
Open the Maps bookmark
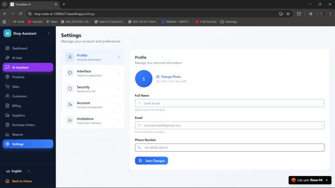tap(52, 22)
